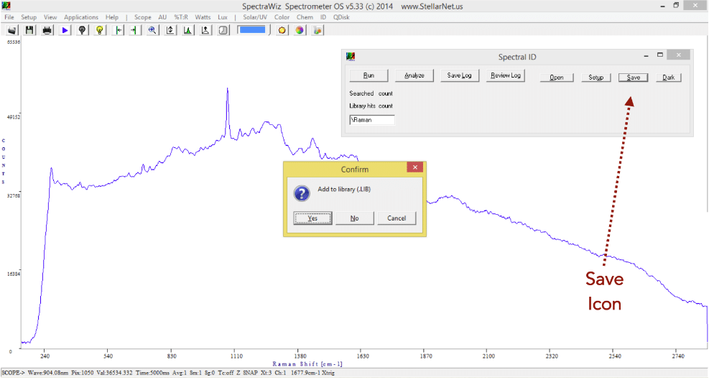This screenshot has height=380, width=709.
Task: Click the dark bulb icon in toolbar
Action: point(82,30)
